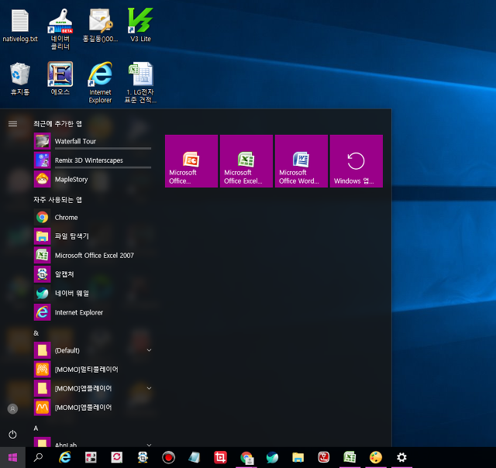Open Internet Explorer in Start menu list
Viewport: 496px width, 468px height.
pyautogui.click(x=93, y=312)
